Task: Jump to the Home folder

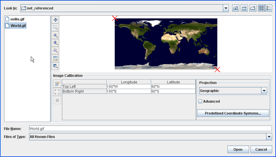Action: (x=244, y=8)
